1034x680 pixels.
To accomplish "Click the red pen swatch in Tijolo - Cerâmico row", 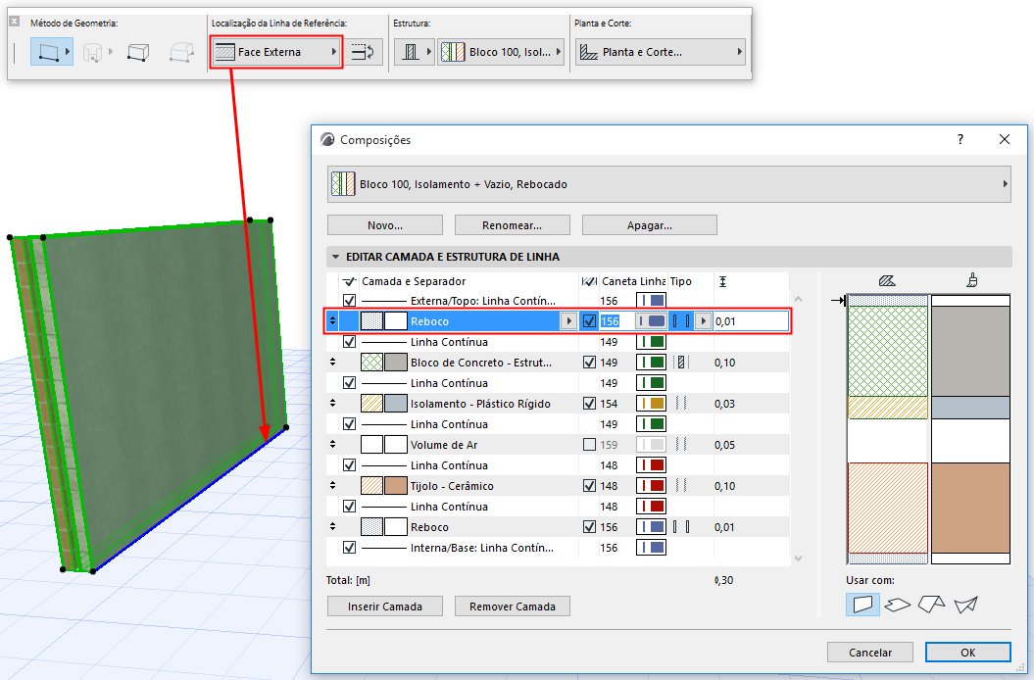I will [651, 486].
